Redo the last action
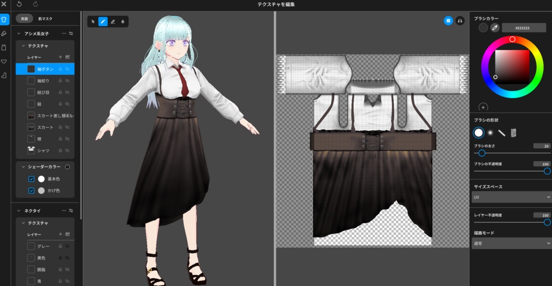The height and width of the screenshot is (286, 552). (x=35, y=4)
